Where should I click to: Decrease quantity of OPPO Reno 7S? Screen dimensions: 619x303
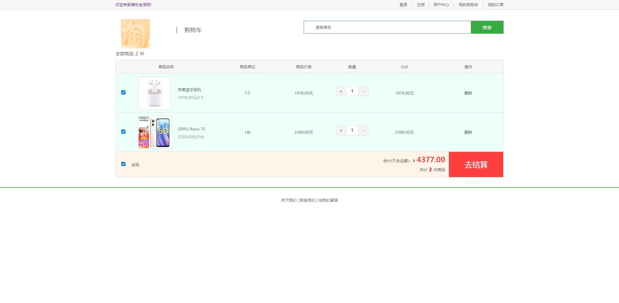pyautogui.click(x=364, y=130)
